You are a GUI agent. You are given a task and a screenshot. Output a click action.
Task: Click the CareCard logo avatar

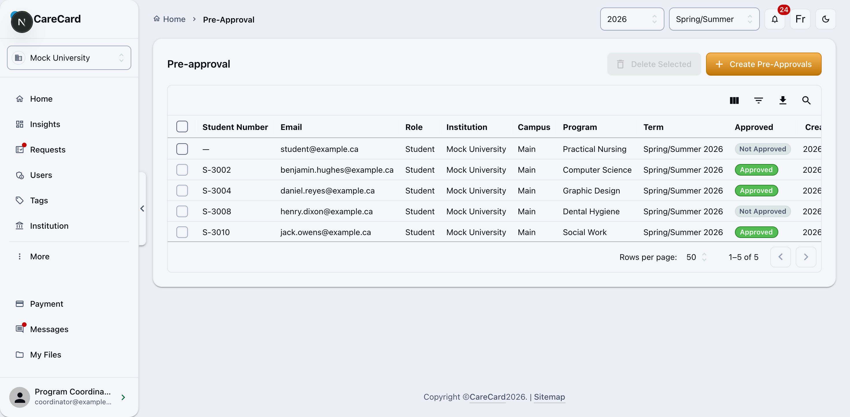22,22
